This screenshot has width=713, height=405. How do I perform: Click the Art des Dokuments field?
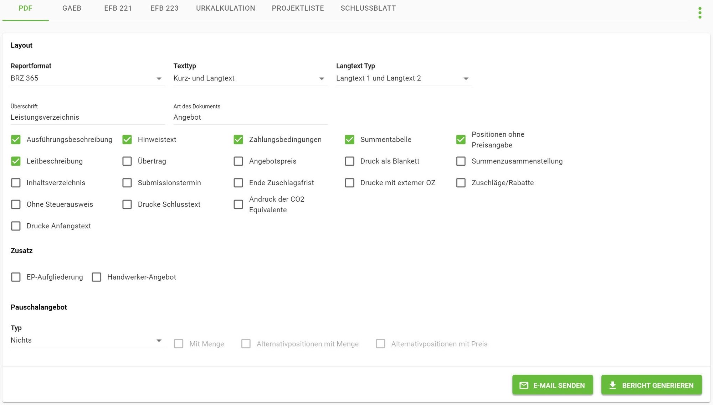[250, 117]
